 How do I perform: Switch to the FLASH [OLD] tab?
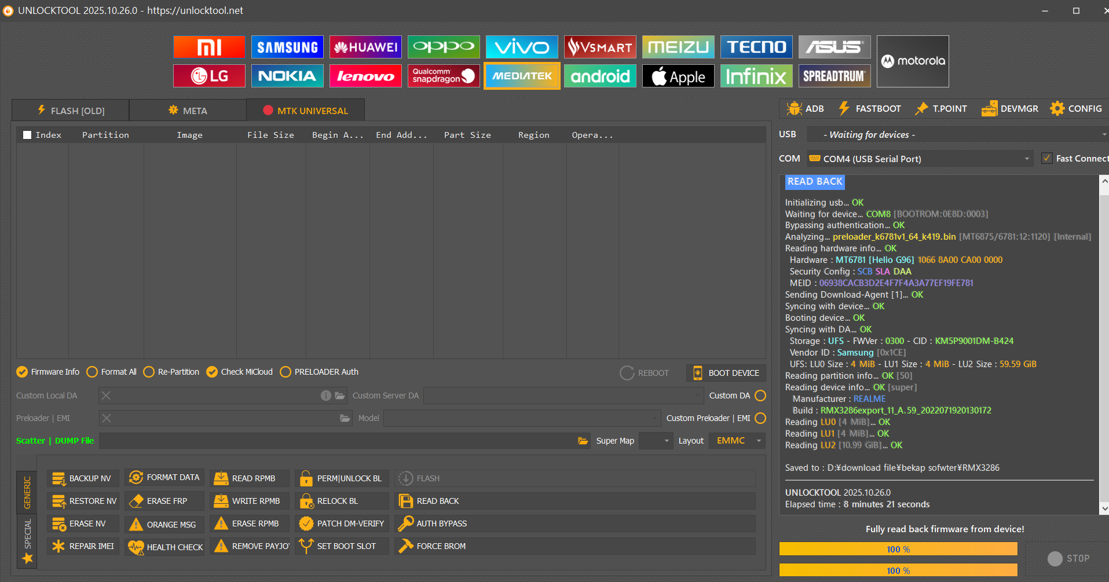click(71, 111)
